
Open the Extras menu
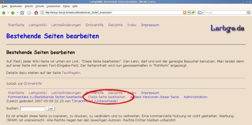[66, 6]
